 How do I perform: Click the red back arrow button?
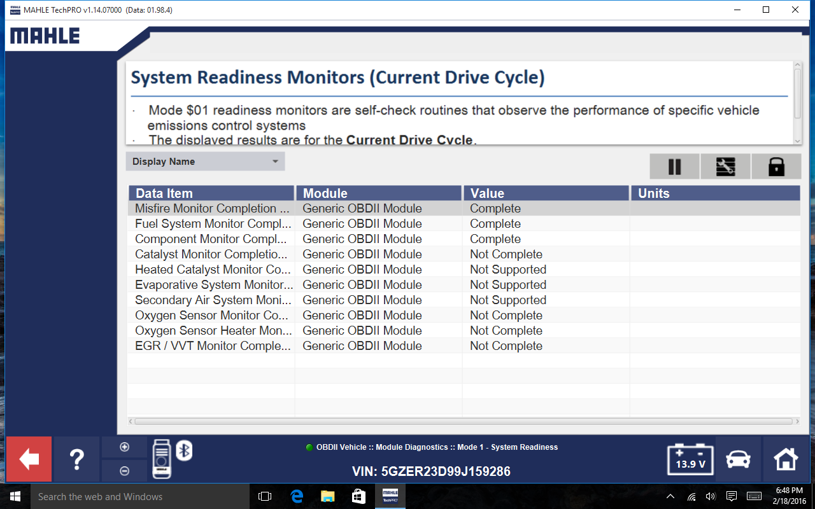click(29, 459)
